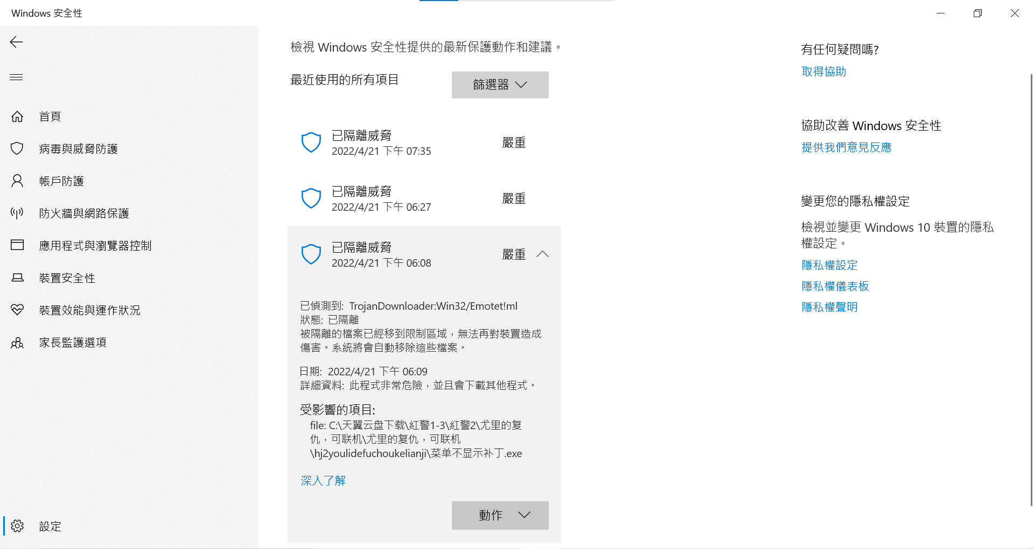Screen dimensions: 1034x549
Task: Open the 取得協助 help link
Action: [824, 72]
